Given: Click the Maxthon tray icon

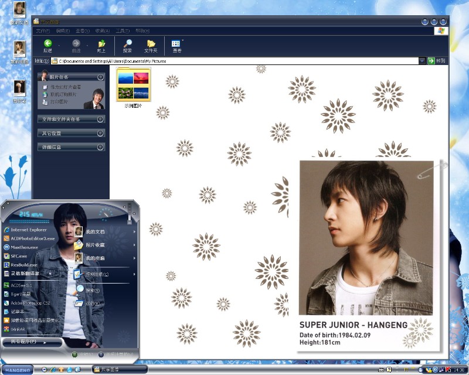Looking at the screenshot, I should (x=435, y=370).
